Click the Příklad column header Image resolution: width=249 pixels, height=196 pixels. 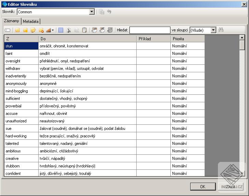point(153,39)
